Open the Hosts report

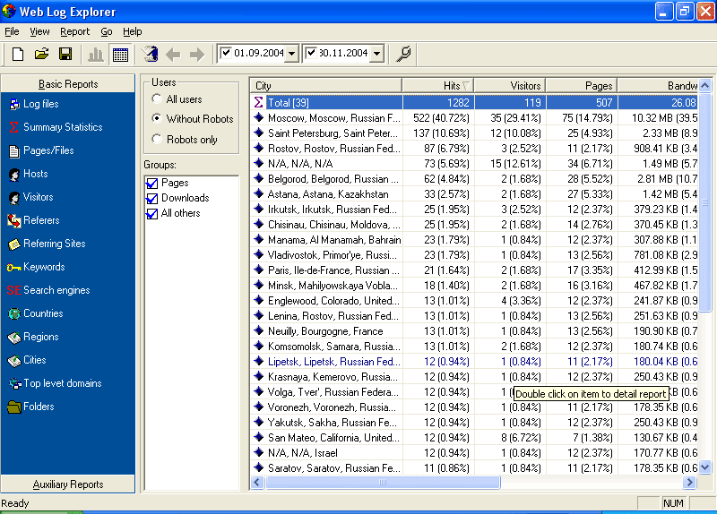(29, 174)
